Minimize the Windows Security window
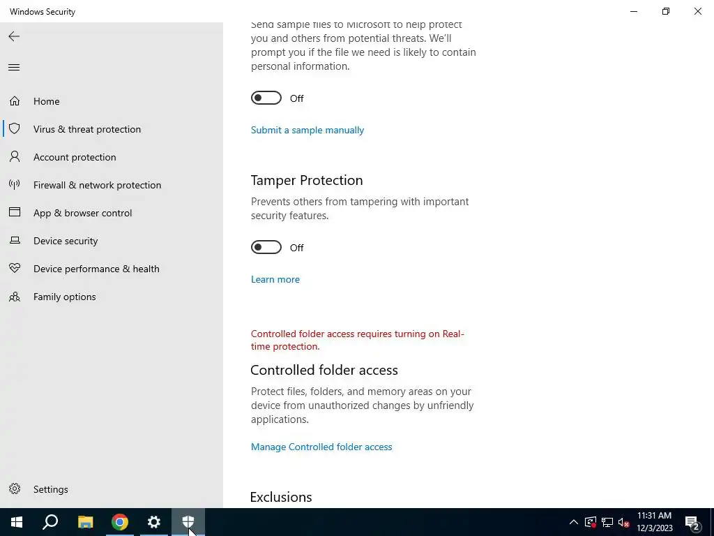Viewport: 714px width, 536px height. [633, 11]
